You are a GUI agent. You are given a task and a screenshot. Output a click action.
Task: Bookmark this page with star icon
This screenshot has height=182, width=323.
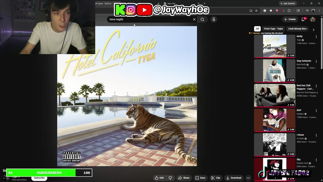pos(256,11)
